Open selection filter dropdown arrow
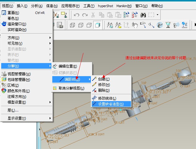This screenshot has width=196, height=149. pos(157,15)
